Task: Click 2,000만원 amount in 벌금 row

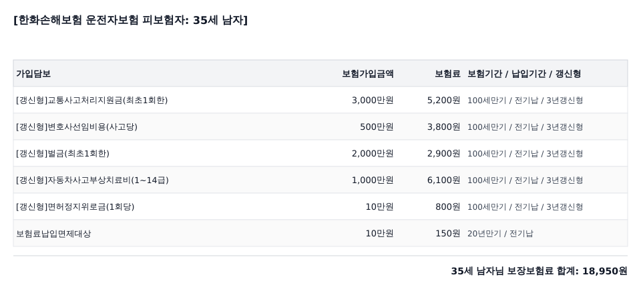Action: pos(373,154)
